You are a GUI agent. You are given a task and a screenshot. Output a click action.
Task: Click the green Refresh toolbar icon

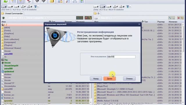[x=6, y=1]
